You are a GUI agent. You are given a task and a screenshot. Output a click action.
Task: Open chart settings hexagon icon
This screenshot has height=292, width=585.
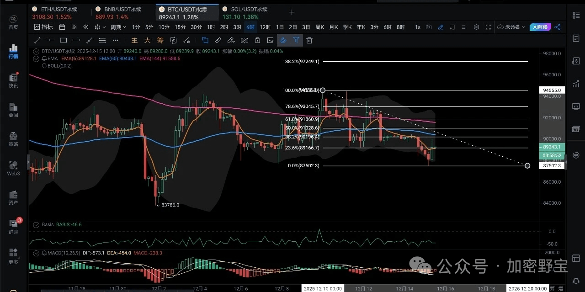coord(476,27)
